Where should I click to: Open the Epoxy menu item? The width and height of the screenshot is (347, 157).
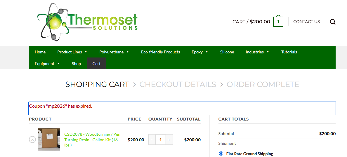pos(197,52)
